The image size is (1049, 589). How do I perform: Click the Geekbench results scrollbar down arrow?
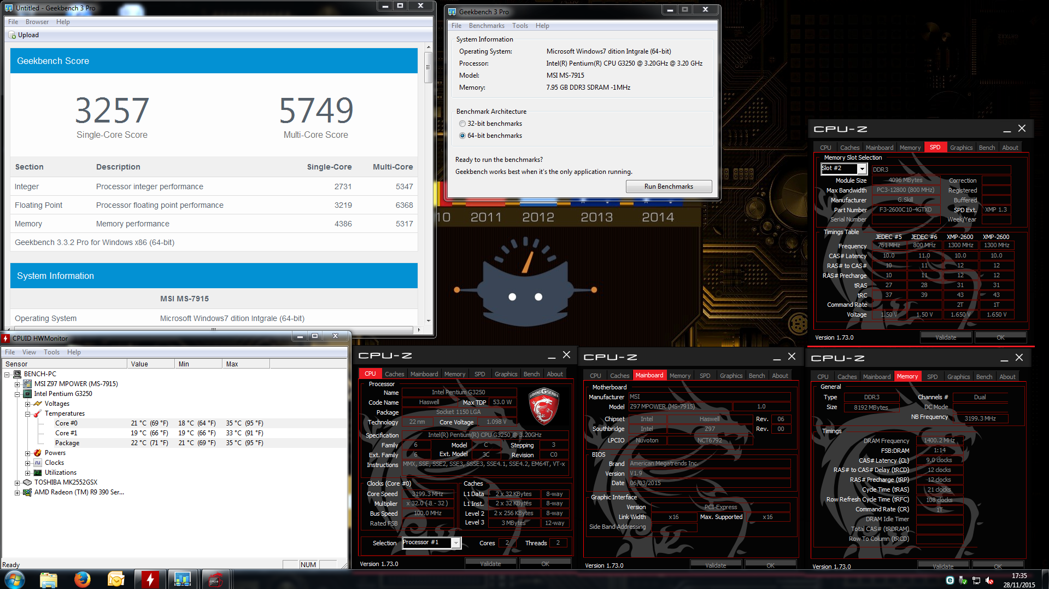point(429,321)
